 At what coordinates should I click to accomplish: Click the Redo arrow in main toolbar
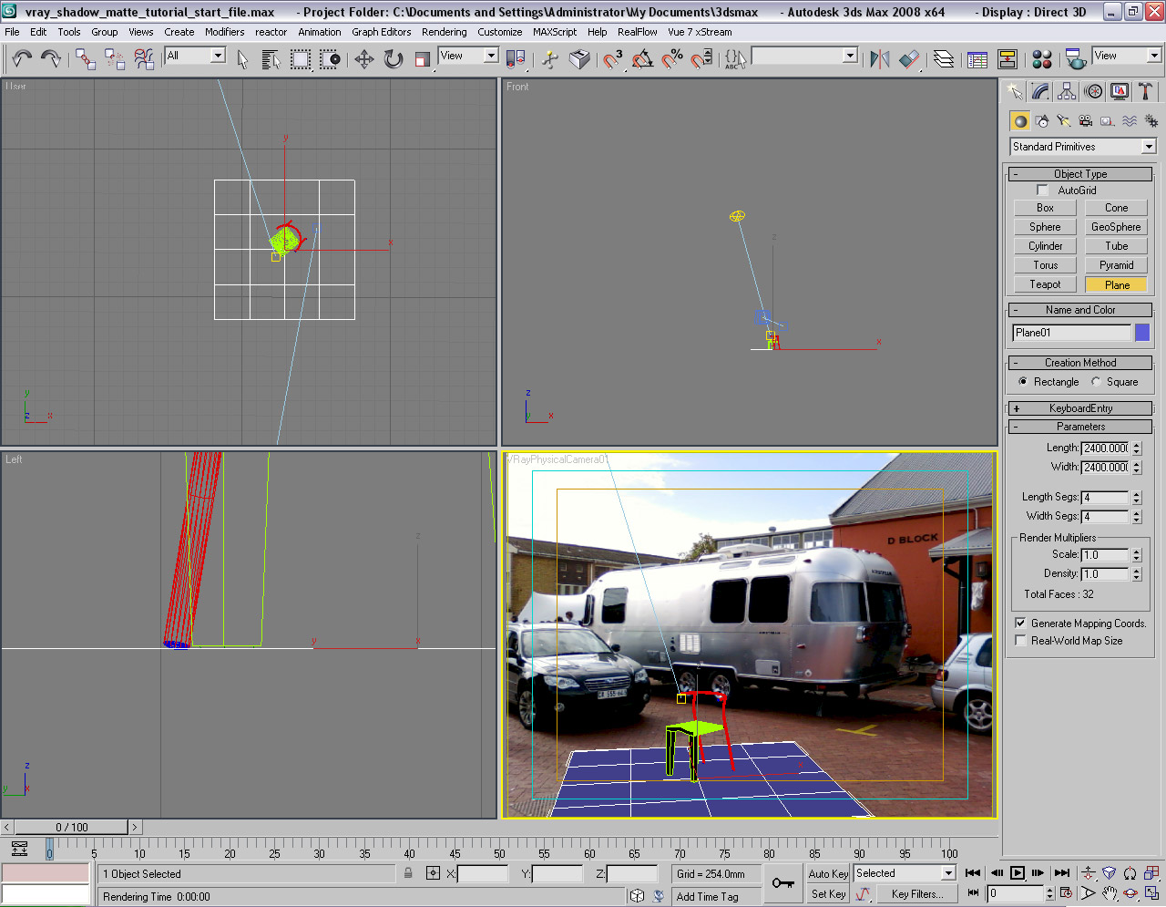coord(51,59)
